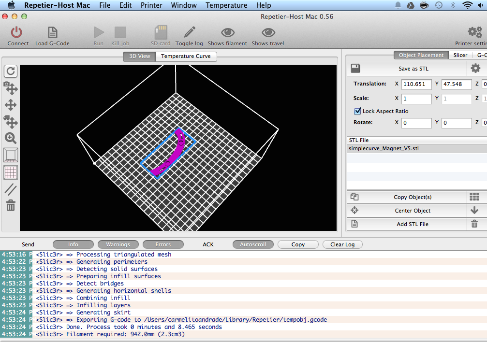Click the Toggle log pencil icon

pos(190,32)
